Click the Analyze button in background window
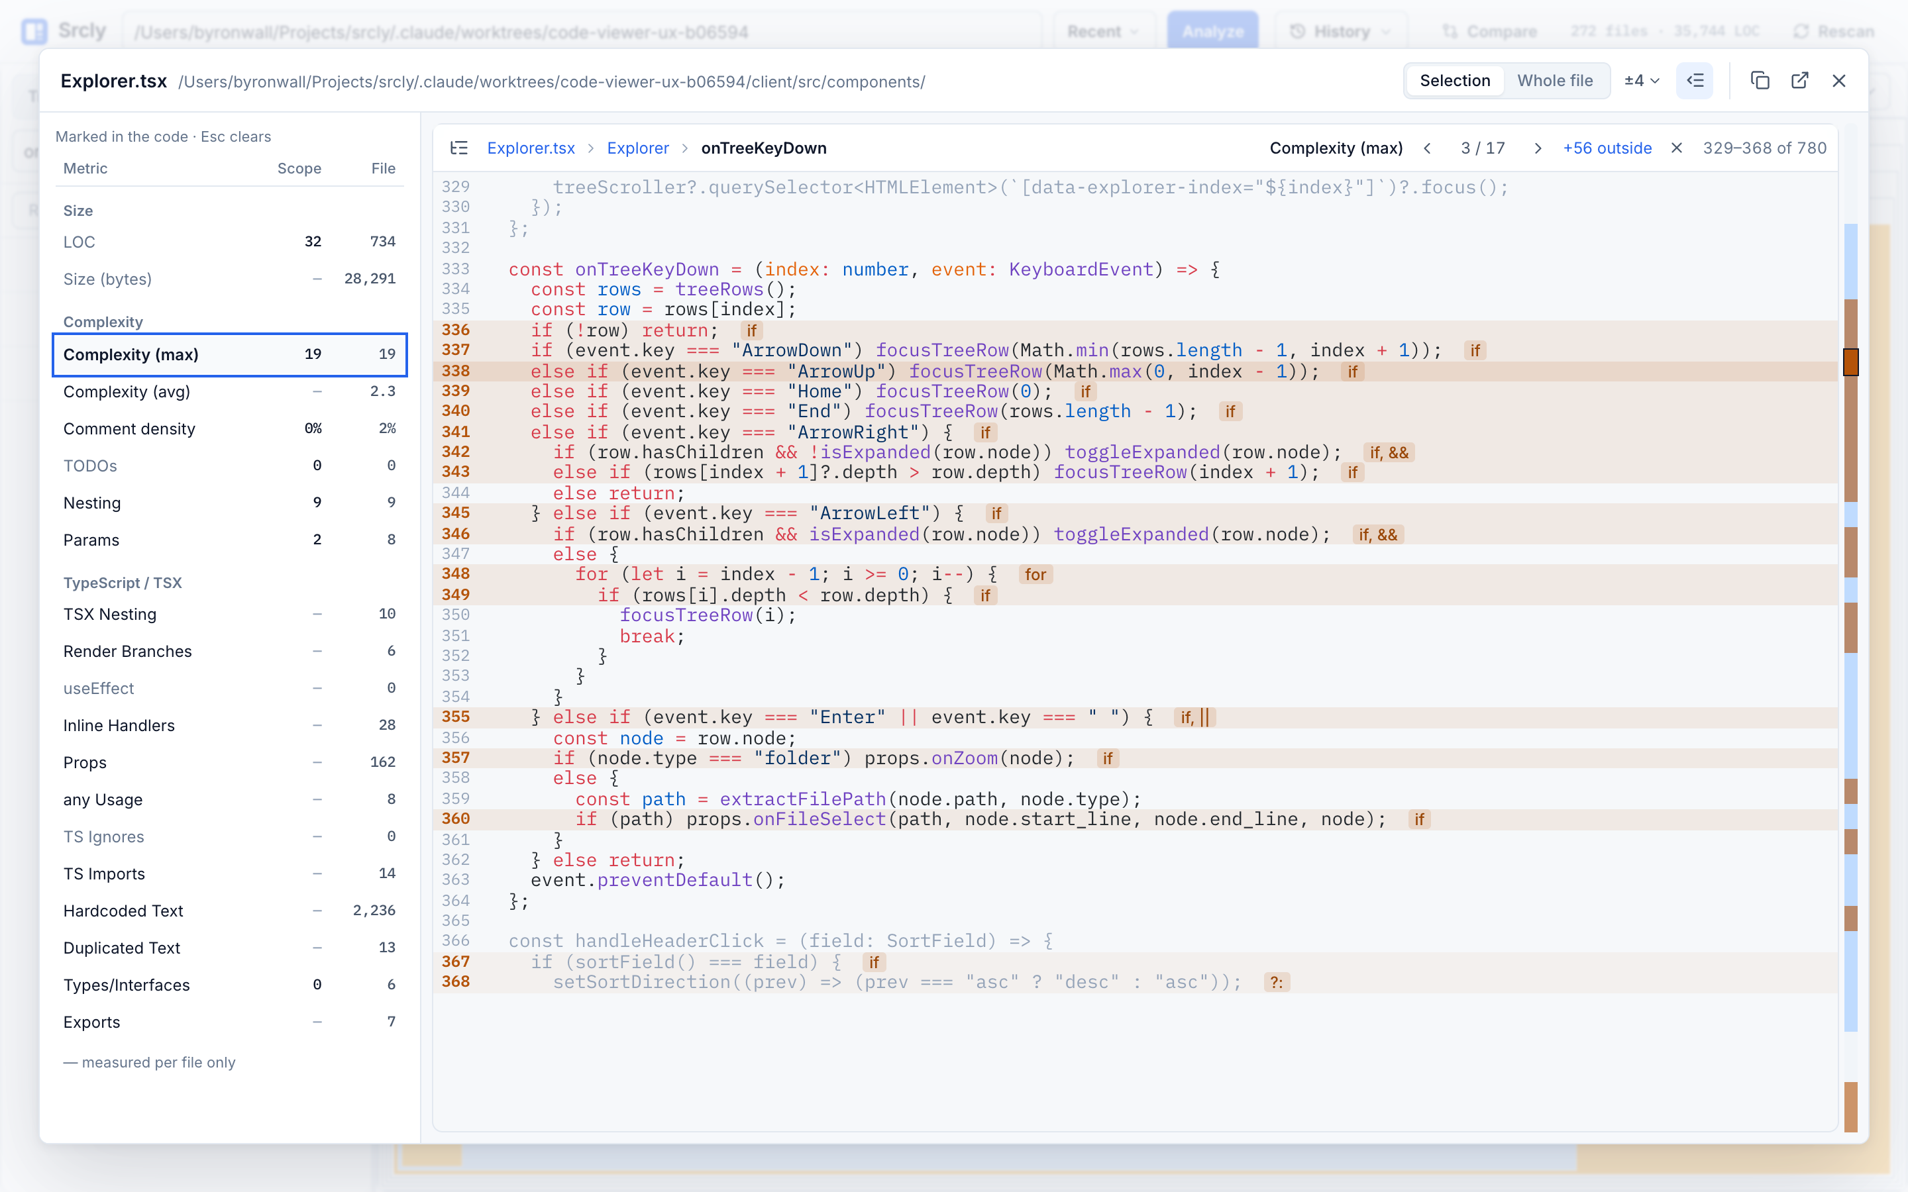The height and width of the screenshot is (1192, 1908). [1212, 32]
